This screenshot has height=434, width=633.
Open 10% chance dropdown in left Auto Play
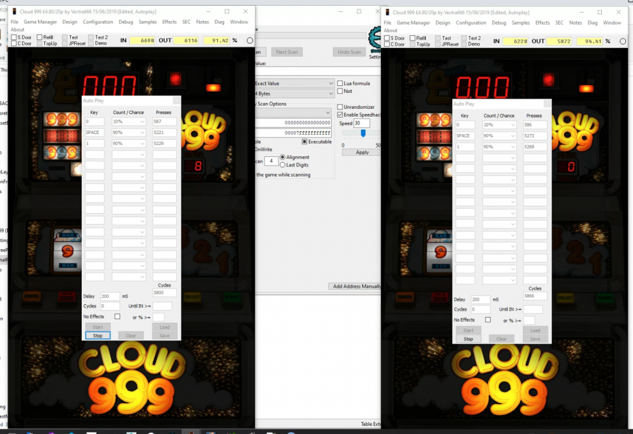click(129, 121)
